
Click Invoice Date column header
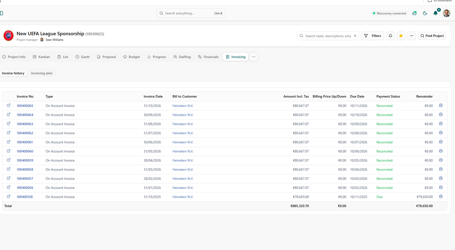coord(153,97)
